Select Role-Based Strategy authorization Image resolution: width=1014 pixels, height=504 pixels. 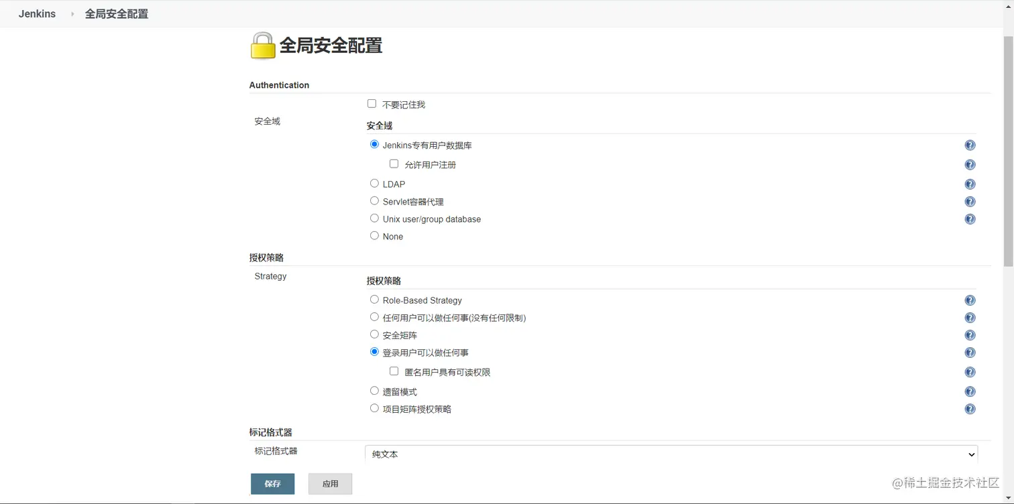(374, 300)
